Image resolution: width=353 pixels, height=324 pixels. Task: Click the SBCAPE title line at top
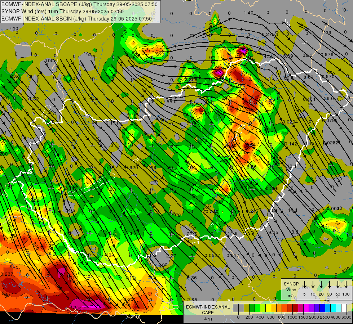[x=79, y=4]
